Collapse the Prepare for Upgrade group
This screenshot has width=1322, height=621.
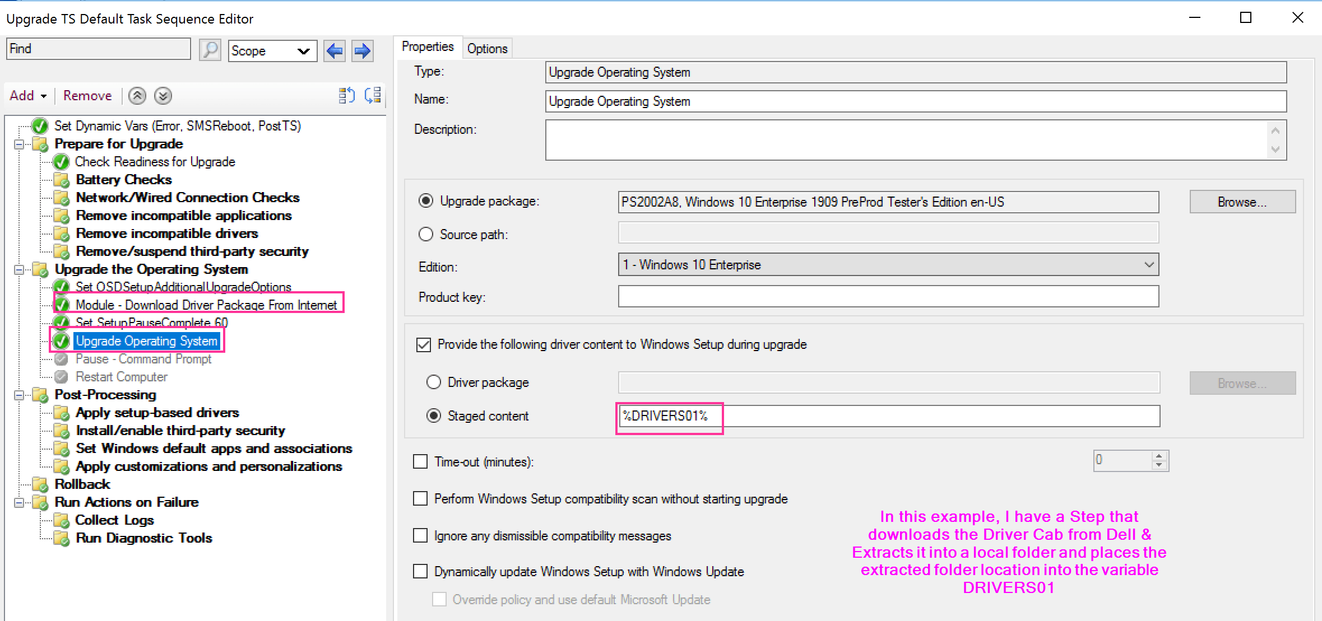[x=20, y=144]
